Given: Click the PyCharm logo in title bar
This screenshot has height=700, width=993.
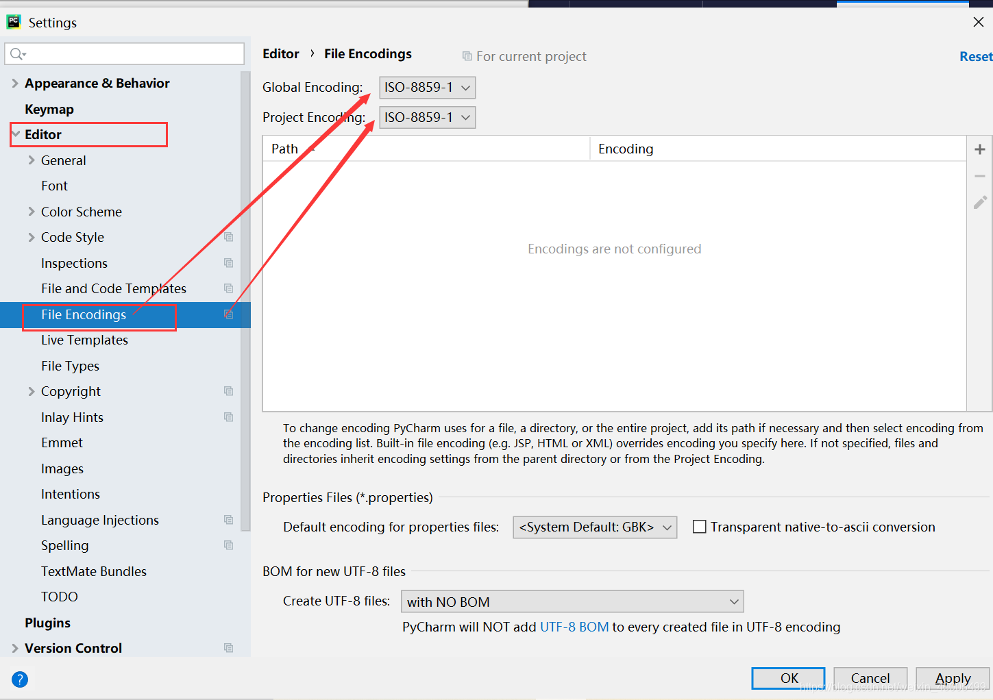Looking at the screenshot, I should 14,22.
